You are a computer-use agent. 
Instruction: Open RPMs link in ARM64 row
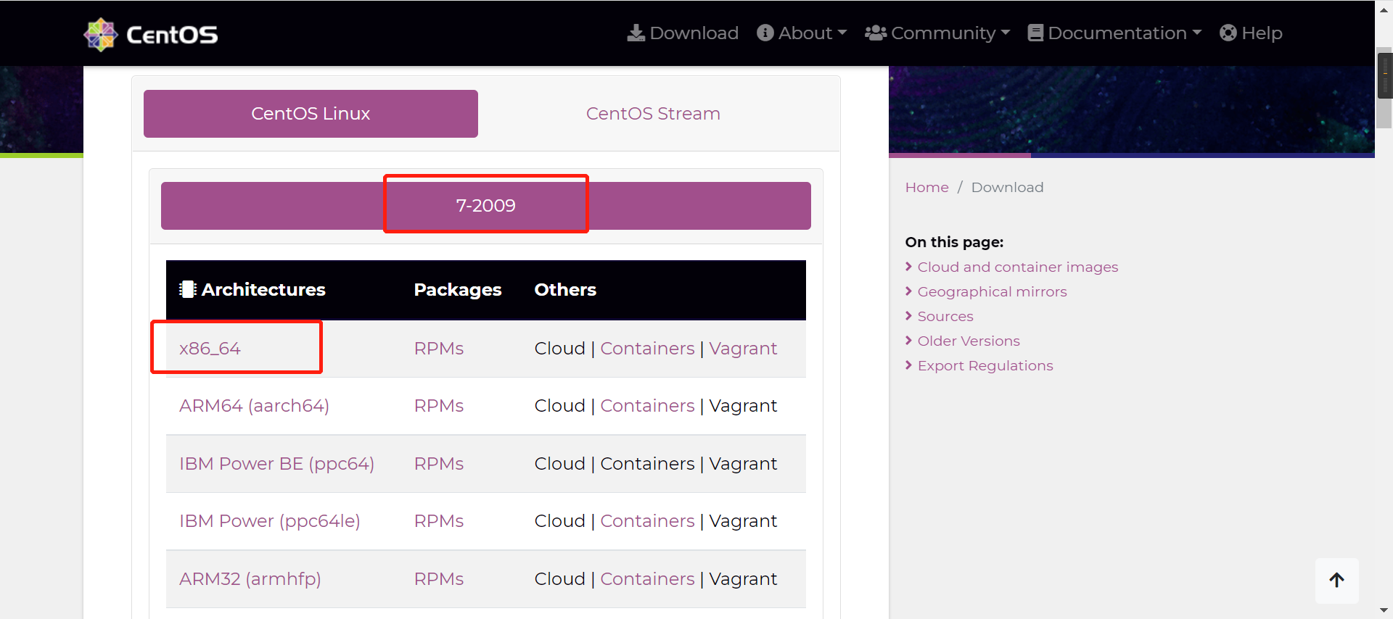(439, 406)
